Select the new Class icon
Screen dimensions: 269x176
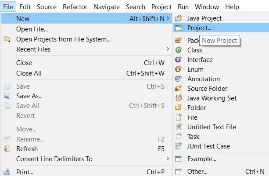(178, 50)
